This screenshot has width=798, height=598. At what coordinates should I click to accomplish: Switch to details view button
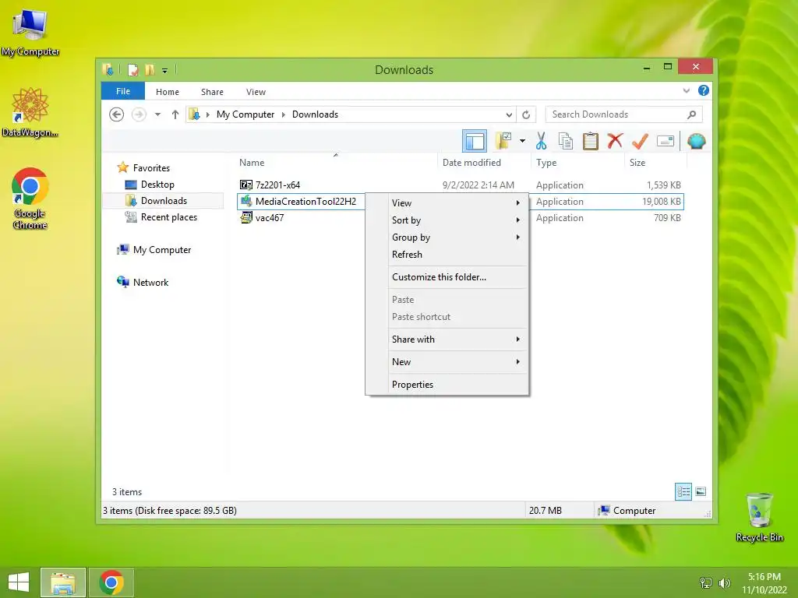[x=683, y=492]
